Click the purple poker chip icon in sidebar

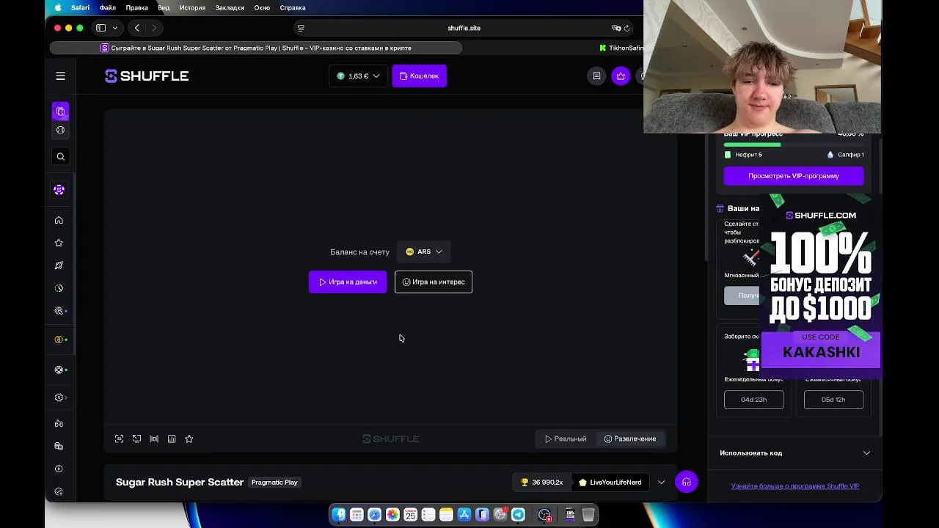tap(59, 190)
